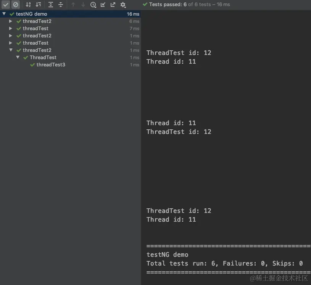Click the Expand All icon
The height and width of the screenshot is (285, 311).
pos(51,5)
